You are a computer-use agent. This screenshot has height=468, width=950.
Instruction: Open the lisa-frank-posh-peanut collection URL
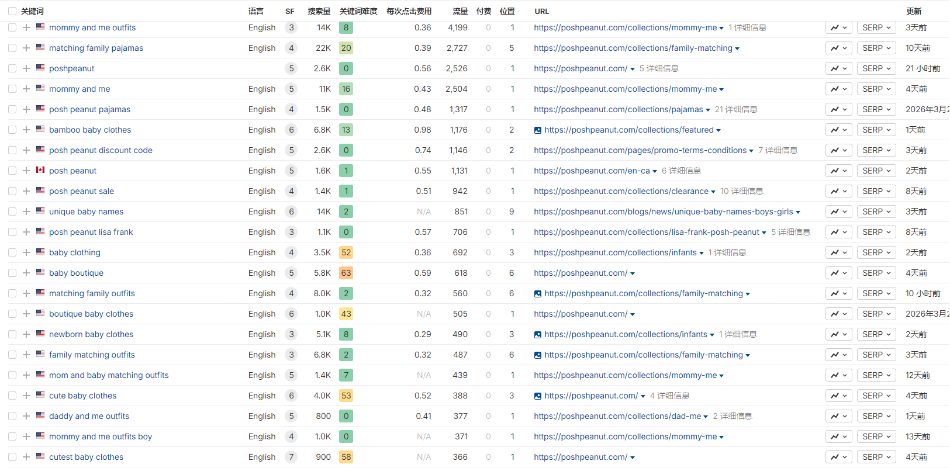click(647, 232)
